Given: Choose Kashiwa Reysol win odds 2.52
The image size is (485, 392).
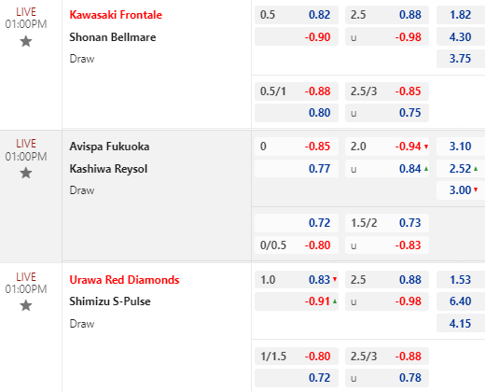Looking at the screenshot, I should click(461, 169).
